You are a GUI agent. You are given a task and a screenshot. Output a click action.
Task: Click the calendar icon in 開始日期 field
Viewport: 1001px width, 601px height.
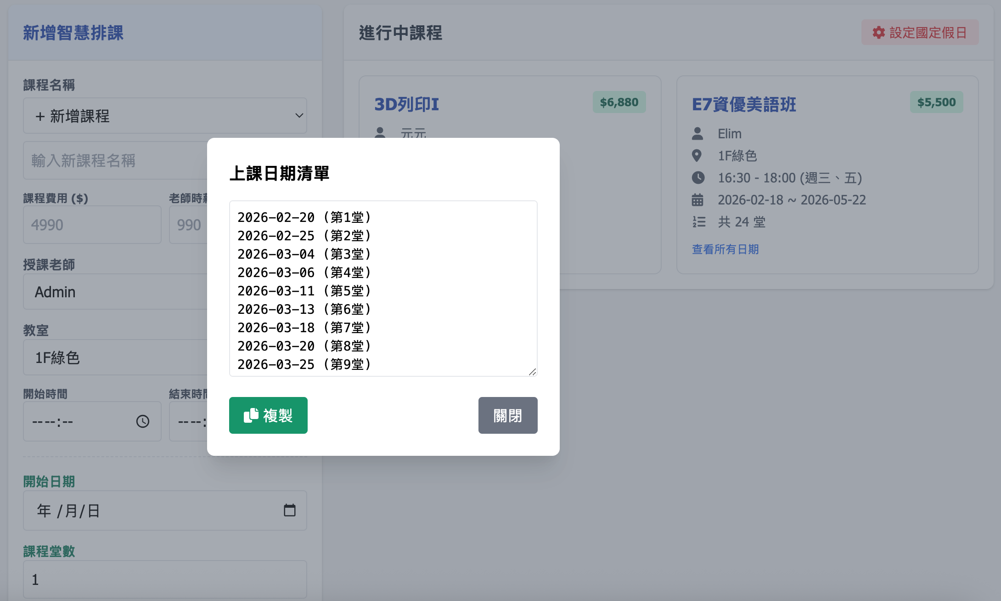290,510
